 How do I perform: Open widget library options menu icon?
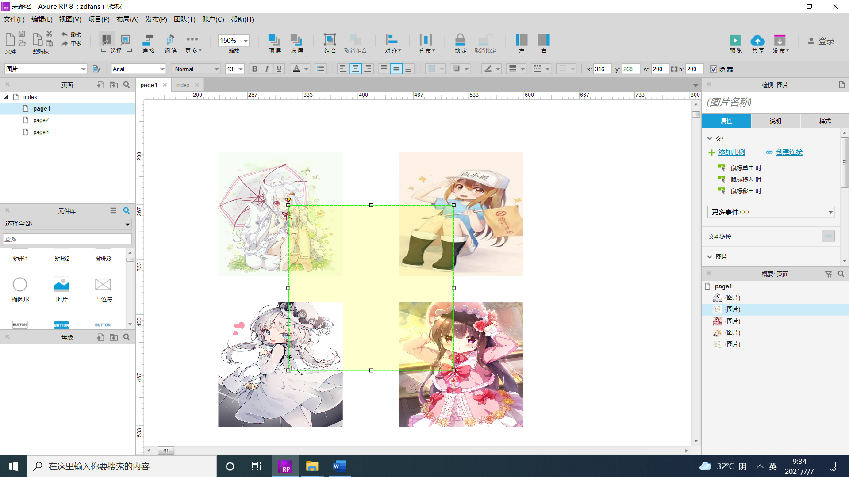click(x=113, y=211)
